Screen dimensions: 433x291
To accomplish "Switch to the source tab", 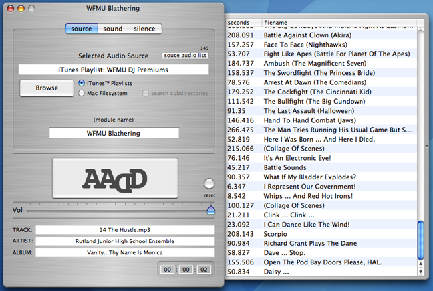I will pyautogui.click(x=81, y=29).
